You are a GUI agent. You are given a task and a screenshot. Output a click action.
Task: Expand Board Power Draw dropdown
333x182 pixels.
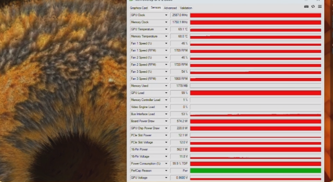point(166,121)
